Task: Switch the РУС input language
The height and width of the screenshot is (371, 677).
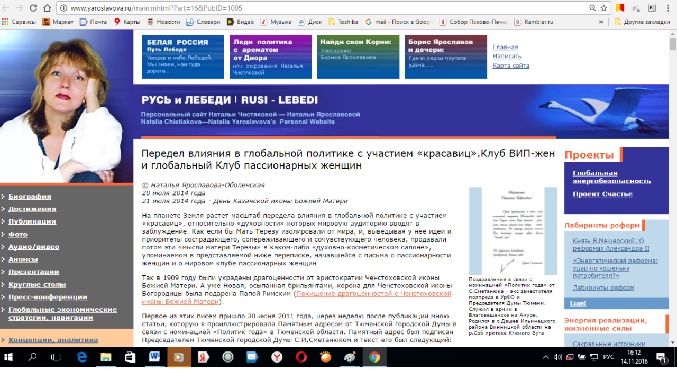Action: pos(608,357)
